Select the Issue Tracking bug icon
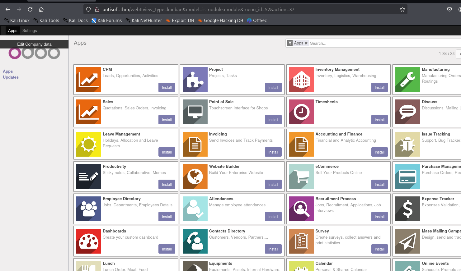Viewport: 461px width, 271px height. (408, 144)
